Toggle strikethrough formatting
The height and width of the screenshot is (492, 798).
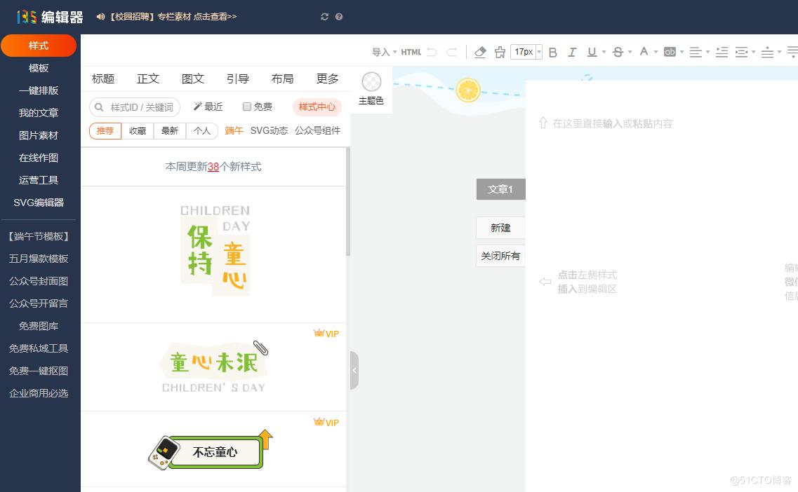pyautogui.click(x=618, y=52)
